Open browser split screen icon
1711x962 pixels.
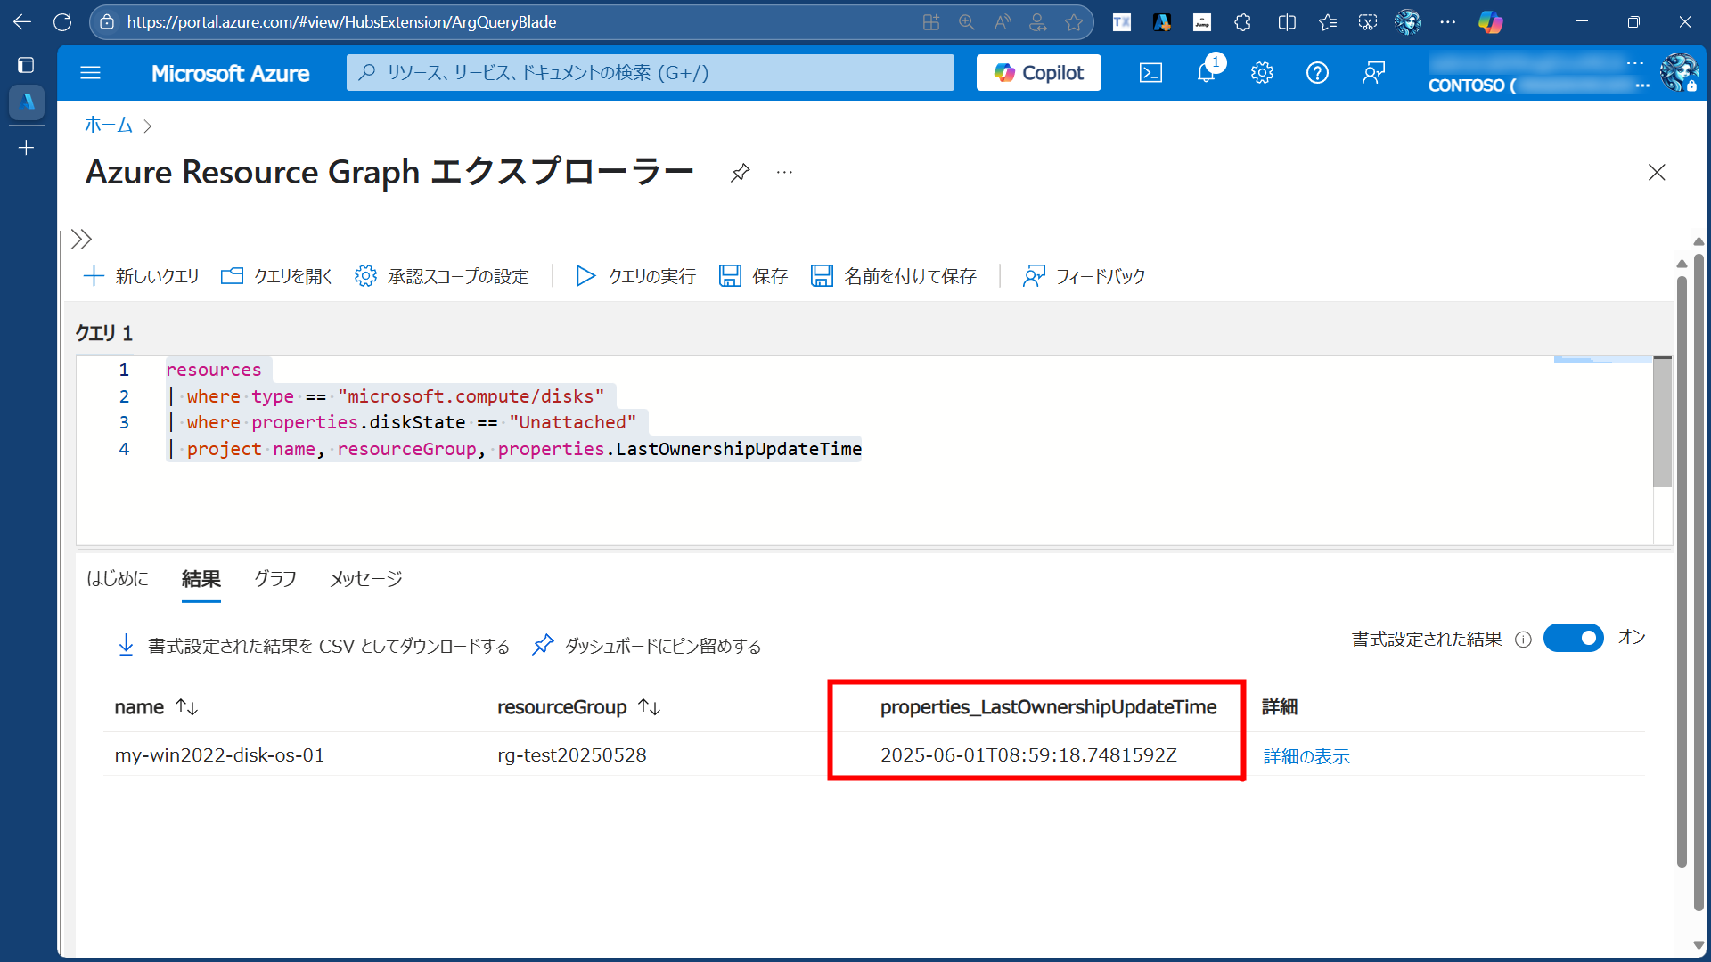1287,22
